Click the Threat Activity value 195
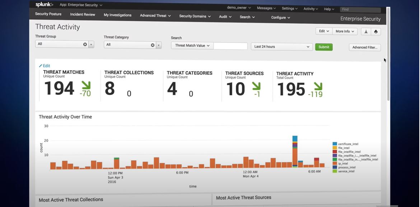 291,89
